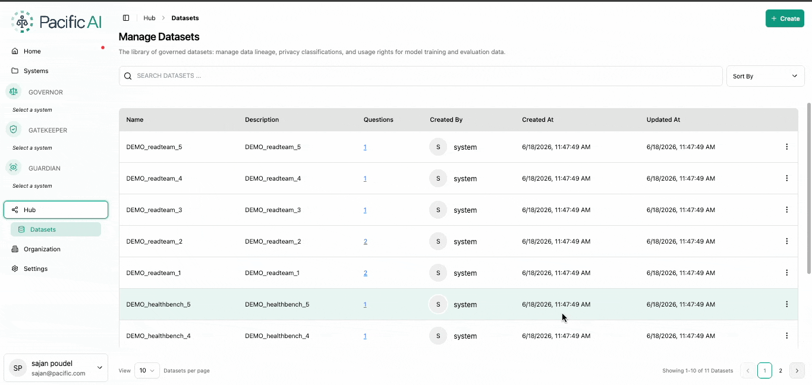812x385 pixels.
Task: Click the Search Datasets input field
Action: 421,76
